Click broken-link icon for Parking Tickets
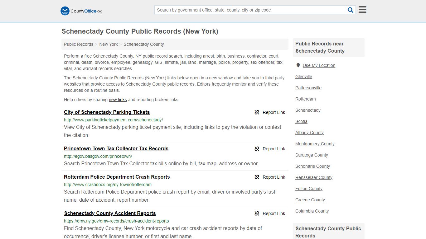The image size is (426, 239). click(257, 112)
